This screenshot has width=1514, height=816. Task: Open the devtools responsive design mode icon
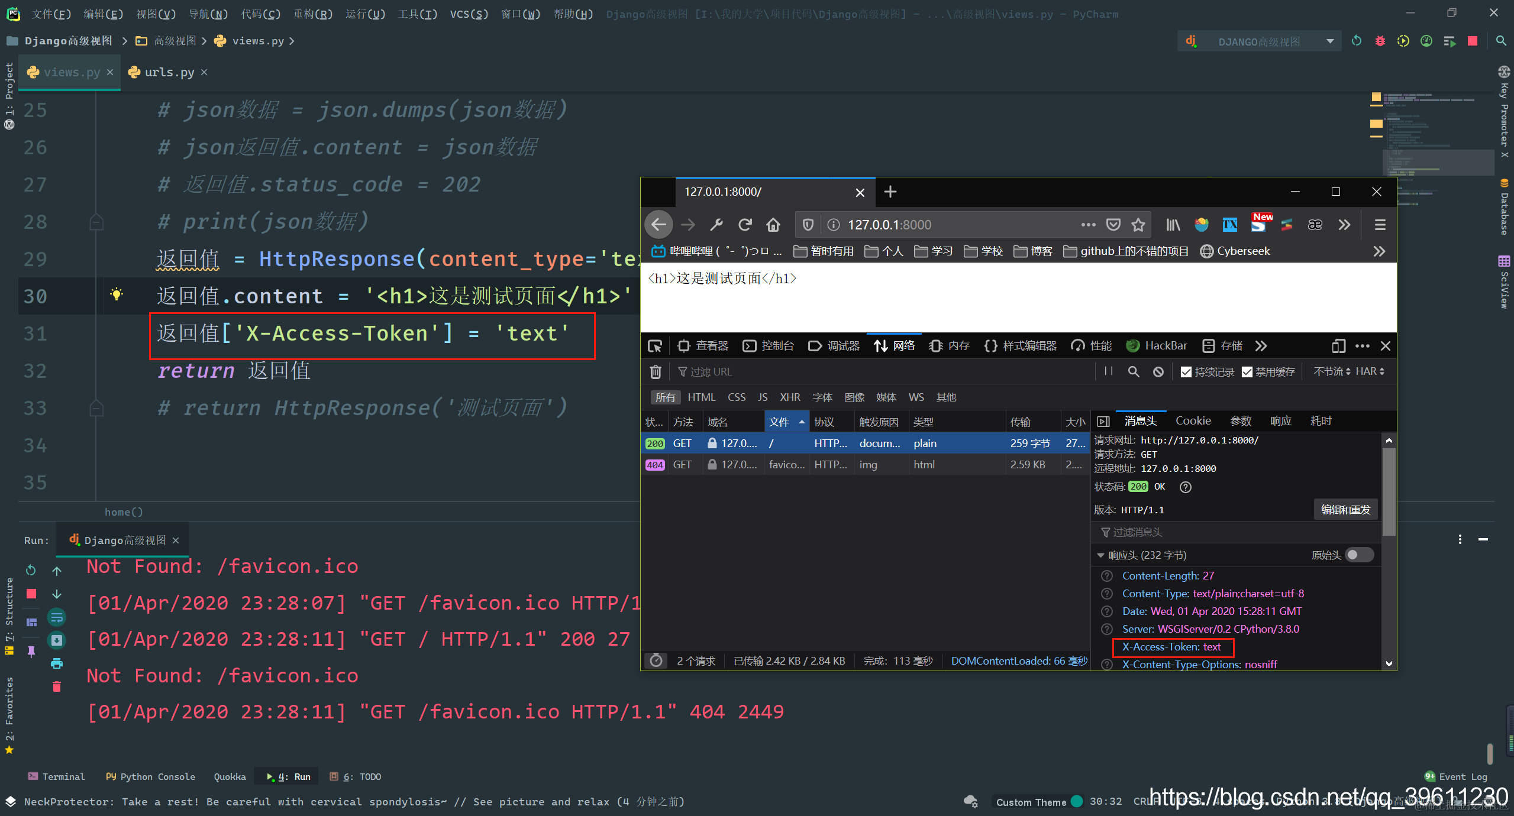click(x=1338, y=346)
